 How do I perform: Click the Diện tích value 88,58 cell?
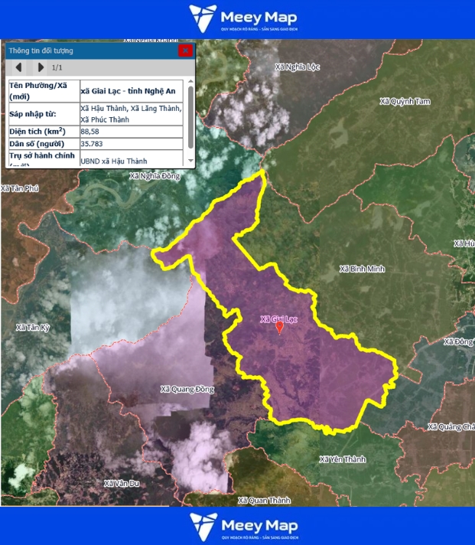pos(131,132)
